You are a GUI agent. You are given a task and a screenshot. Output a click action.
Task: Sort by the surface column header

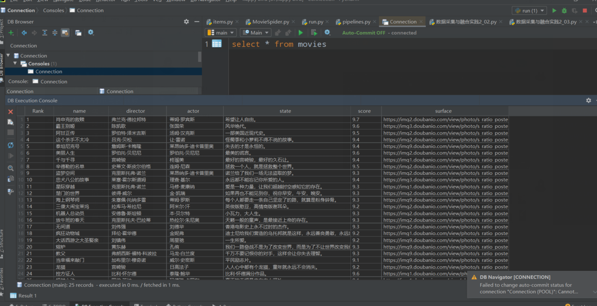coord(444,111)
